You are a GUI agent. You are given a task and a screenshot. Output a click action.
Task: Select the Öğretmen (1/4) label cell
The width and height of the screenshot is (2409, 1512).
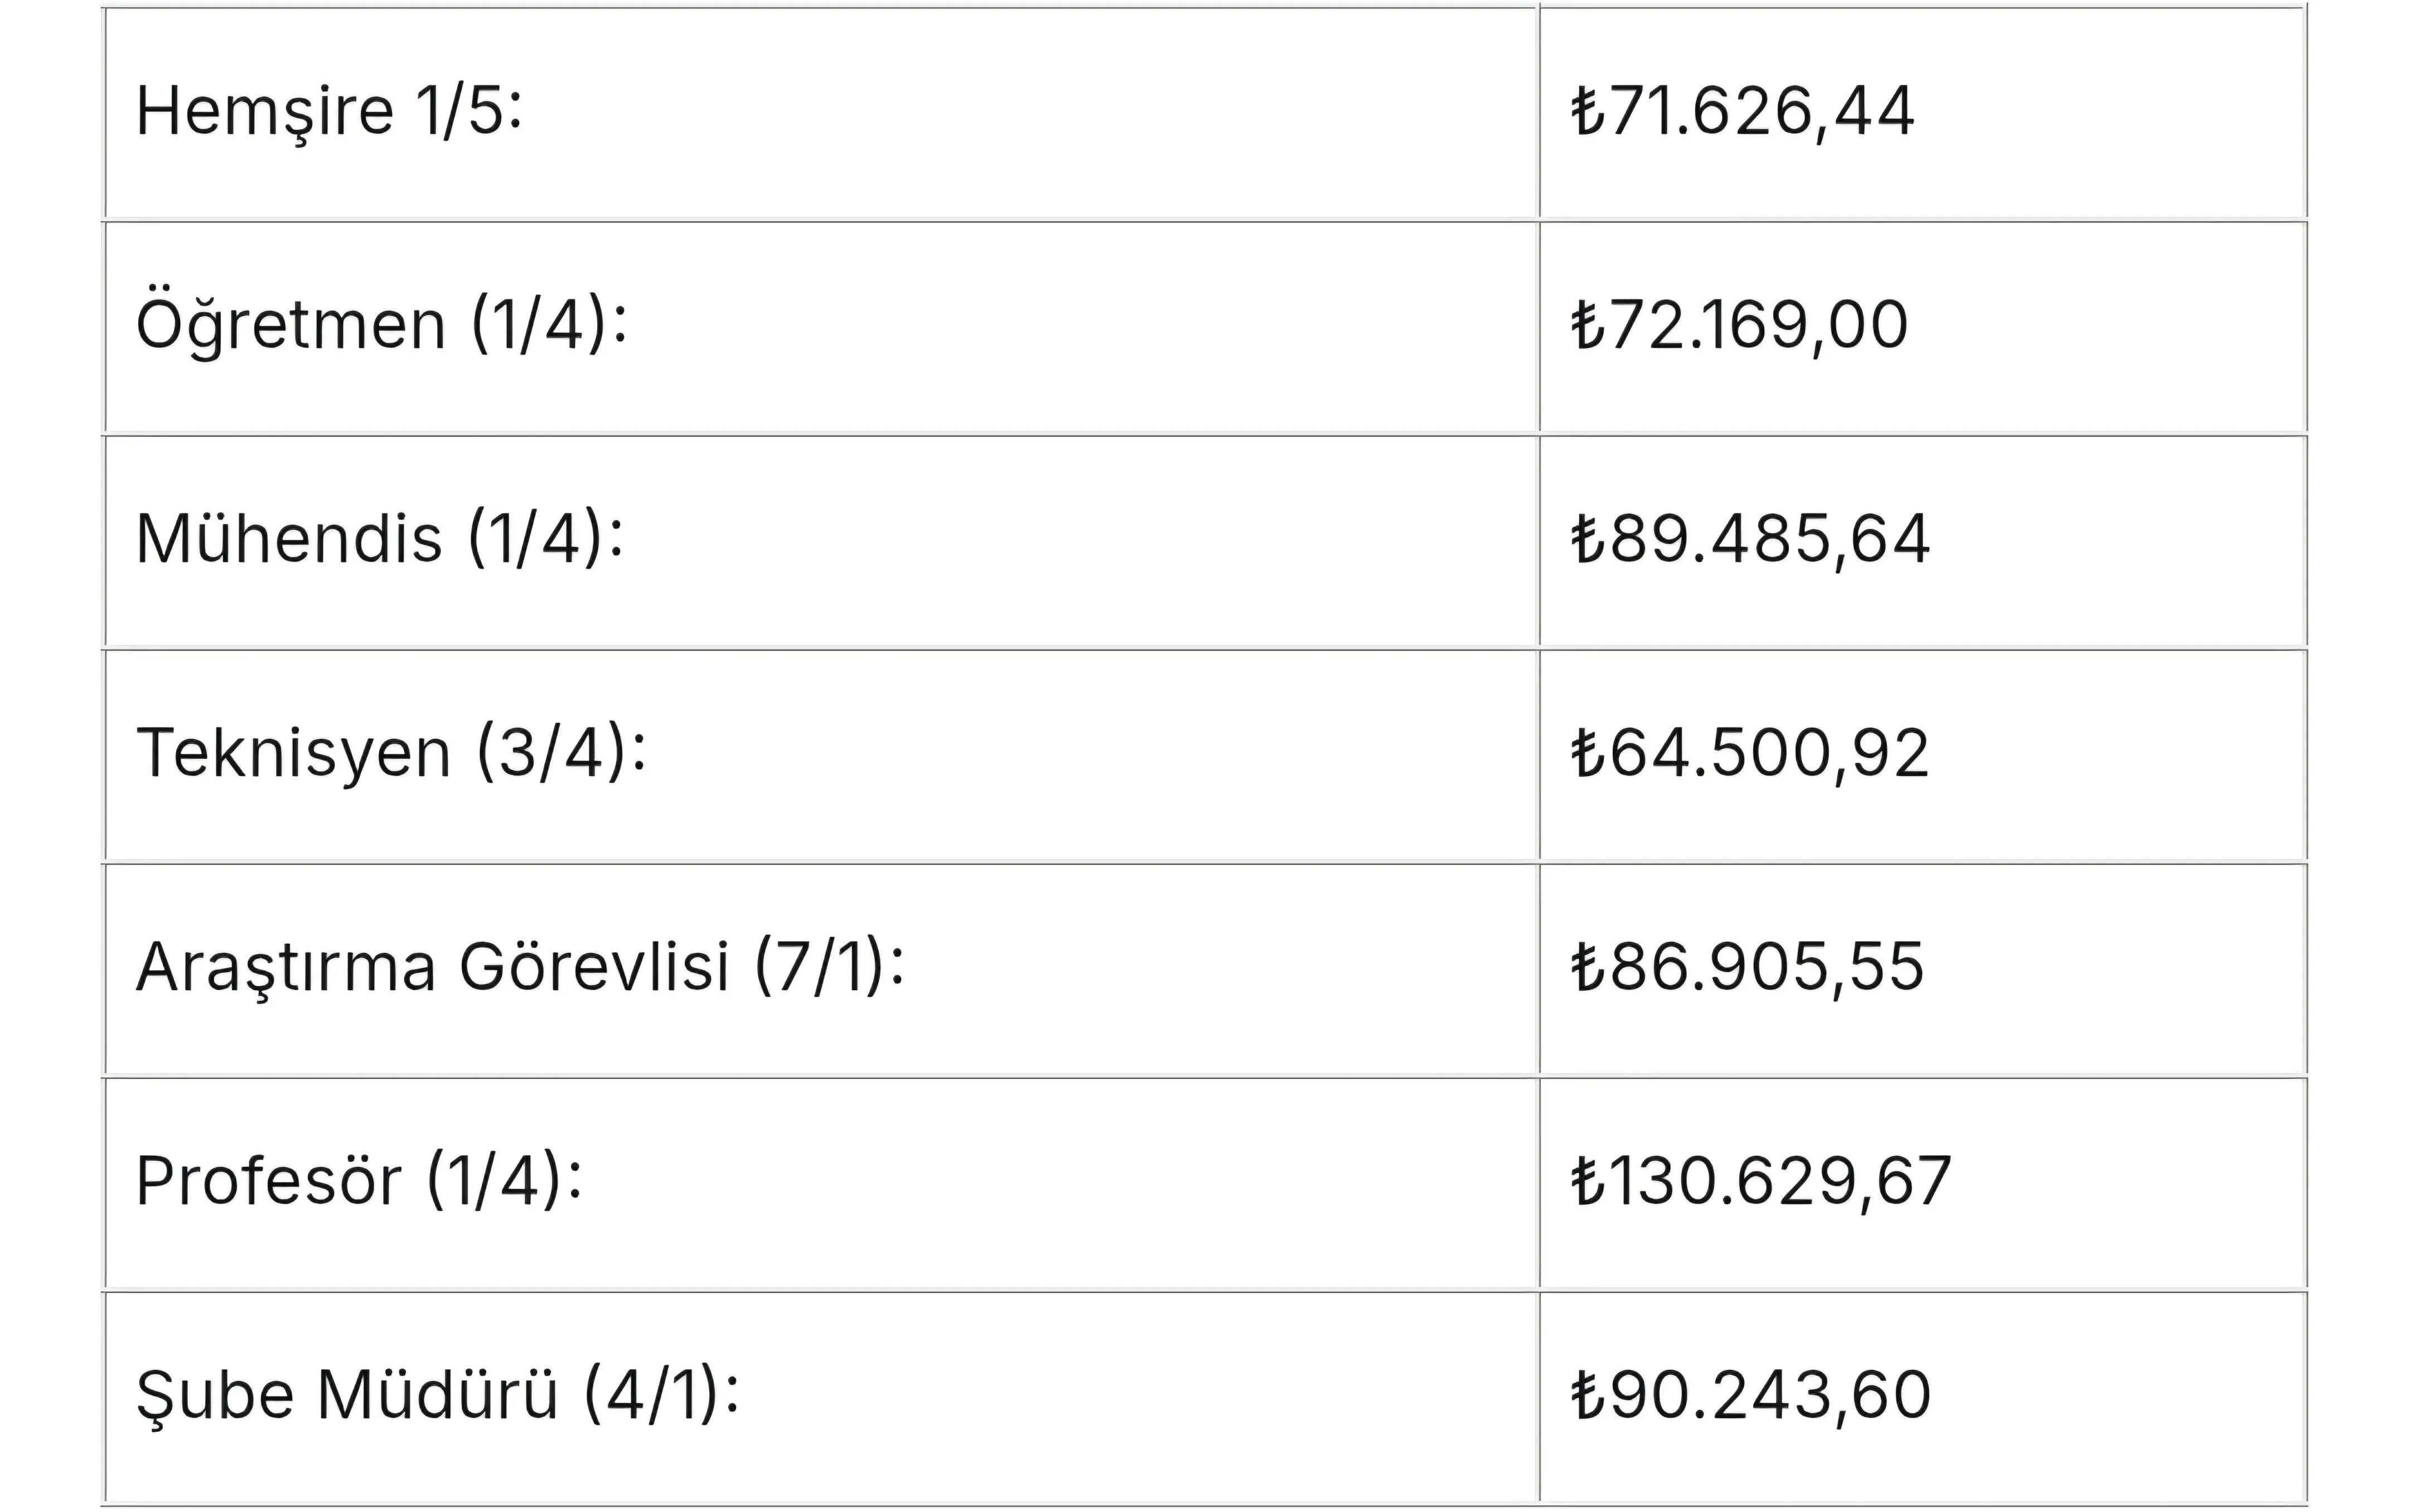(x=381, y=325)
